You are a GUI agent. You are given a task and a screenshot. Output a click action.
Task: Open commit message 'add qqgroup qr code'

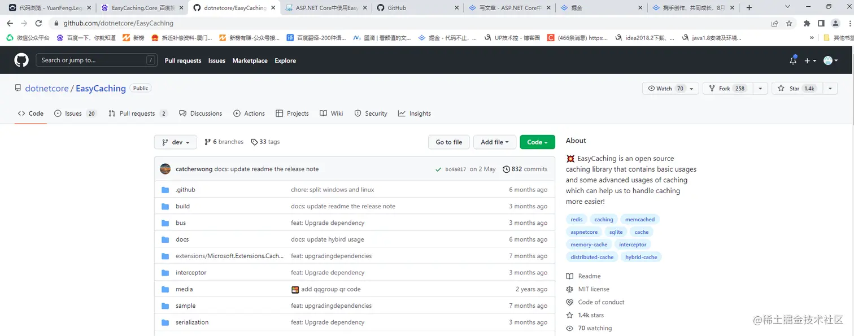330,289
